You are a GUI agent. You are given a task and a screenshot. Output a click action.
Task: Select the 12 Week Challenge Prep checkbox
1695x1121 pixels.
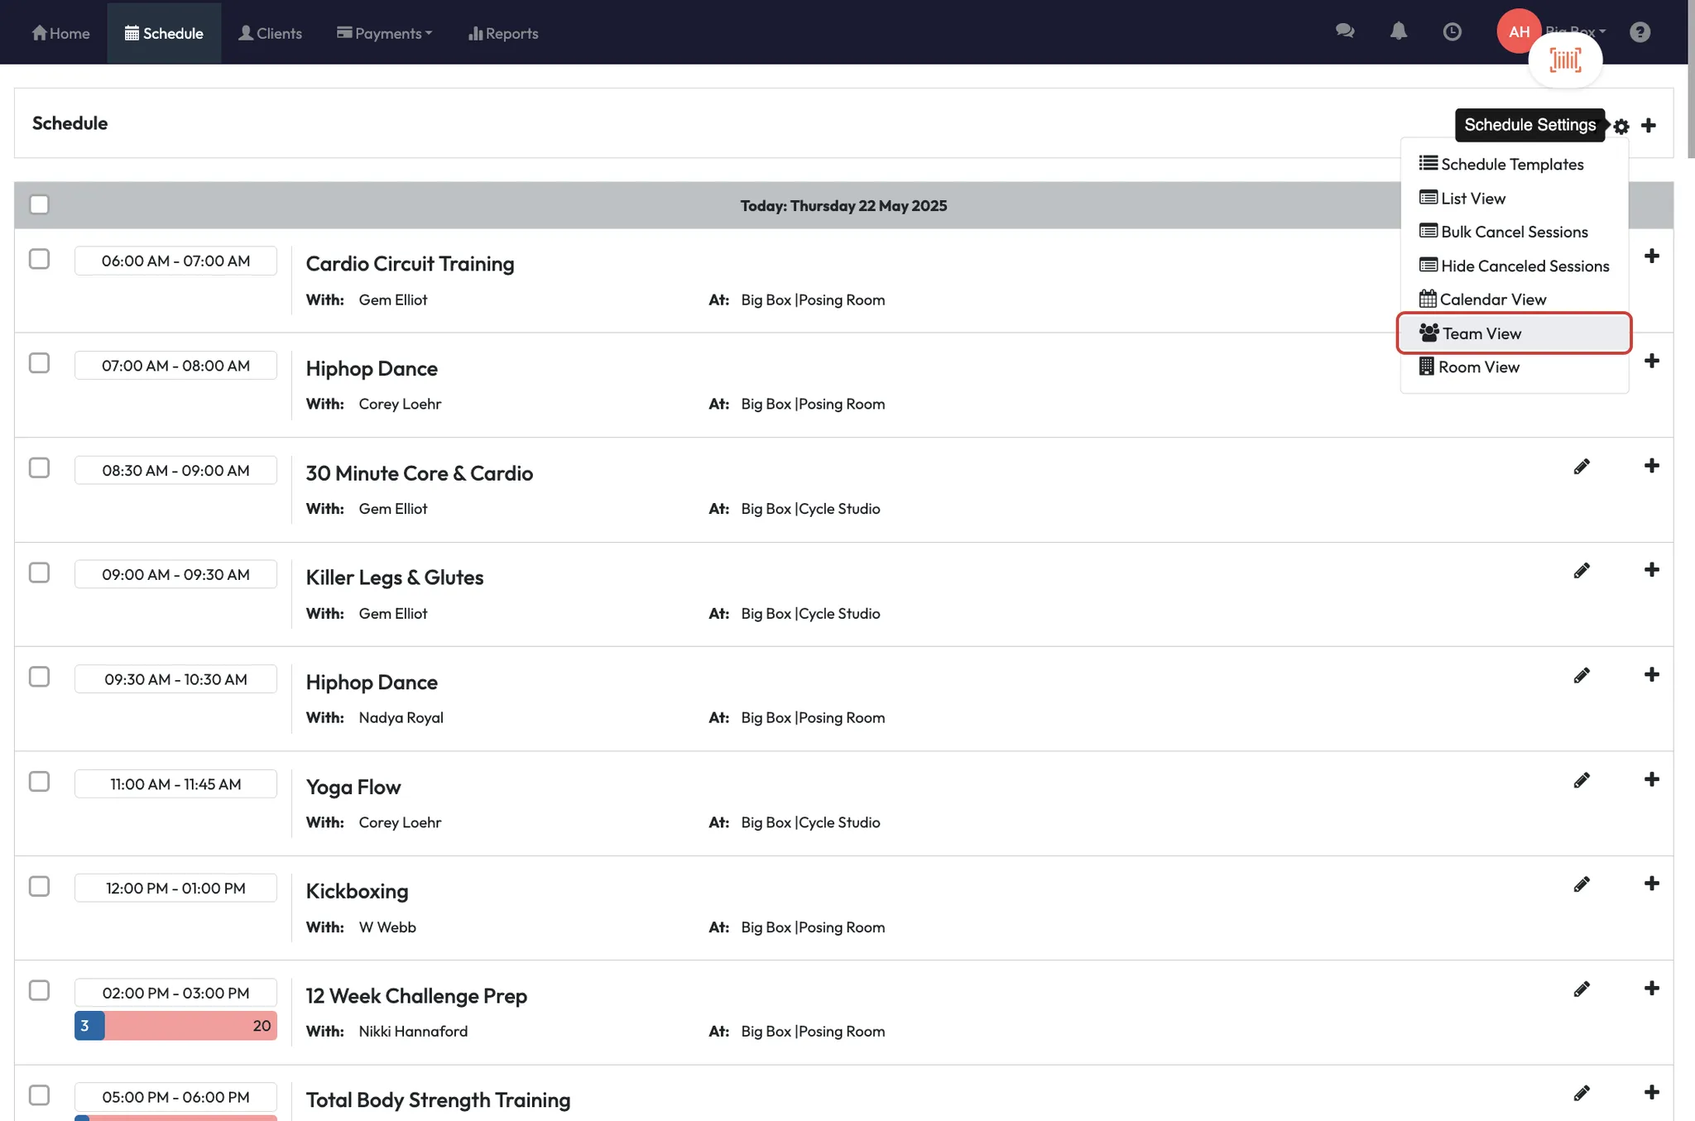pos(39,990)
